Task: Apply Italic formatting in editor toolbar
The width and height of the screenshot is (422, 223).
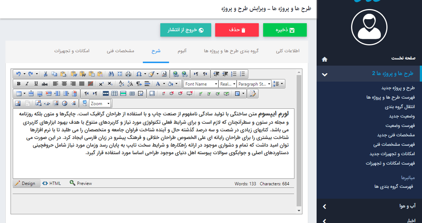Action: coord(27,84)
